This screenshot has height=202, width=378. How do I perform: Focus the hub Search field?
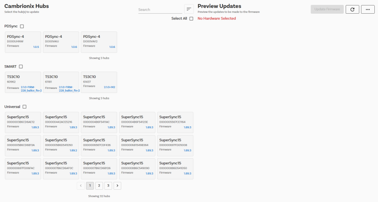160,10
